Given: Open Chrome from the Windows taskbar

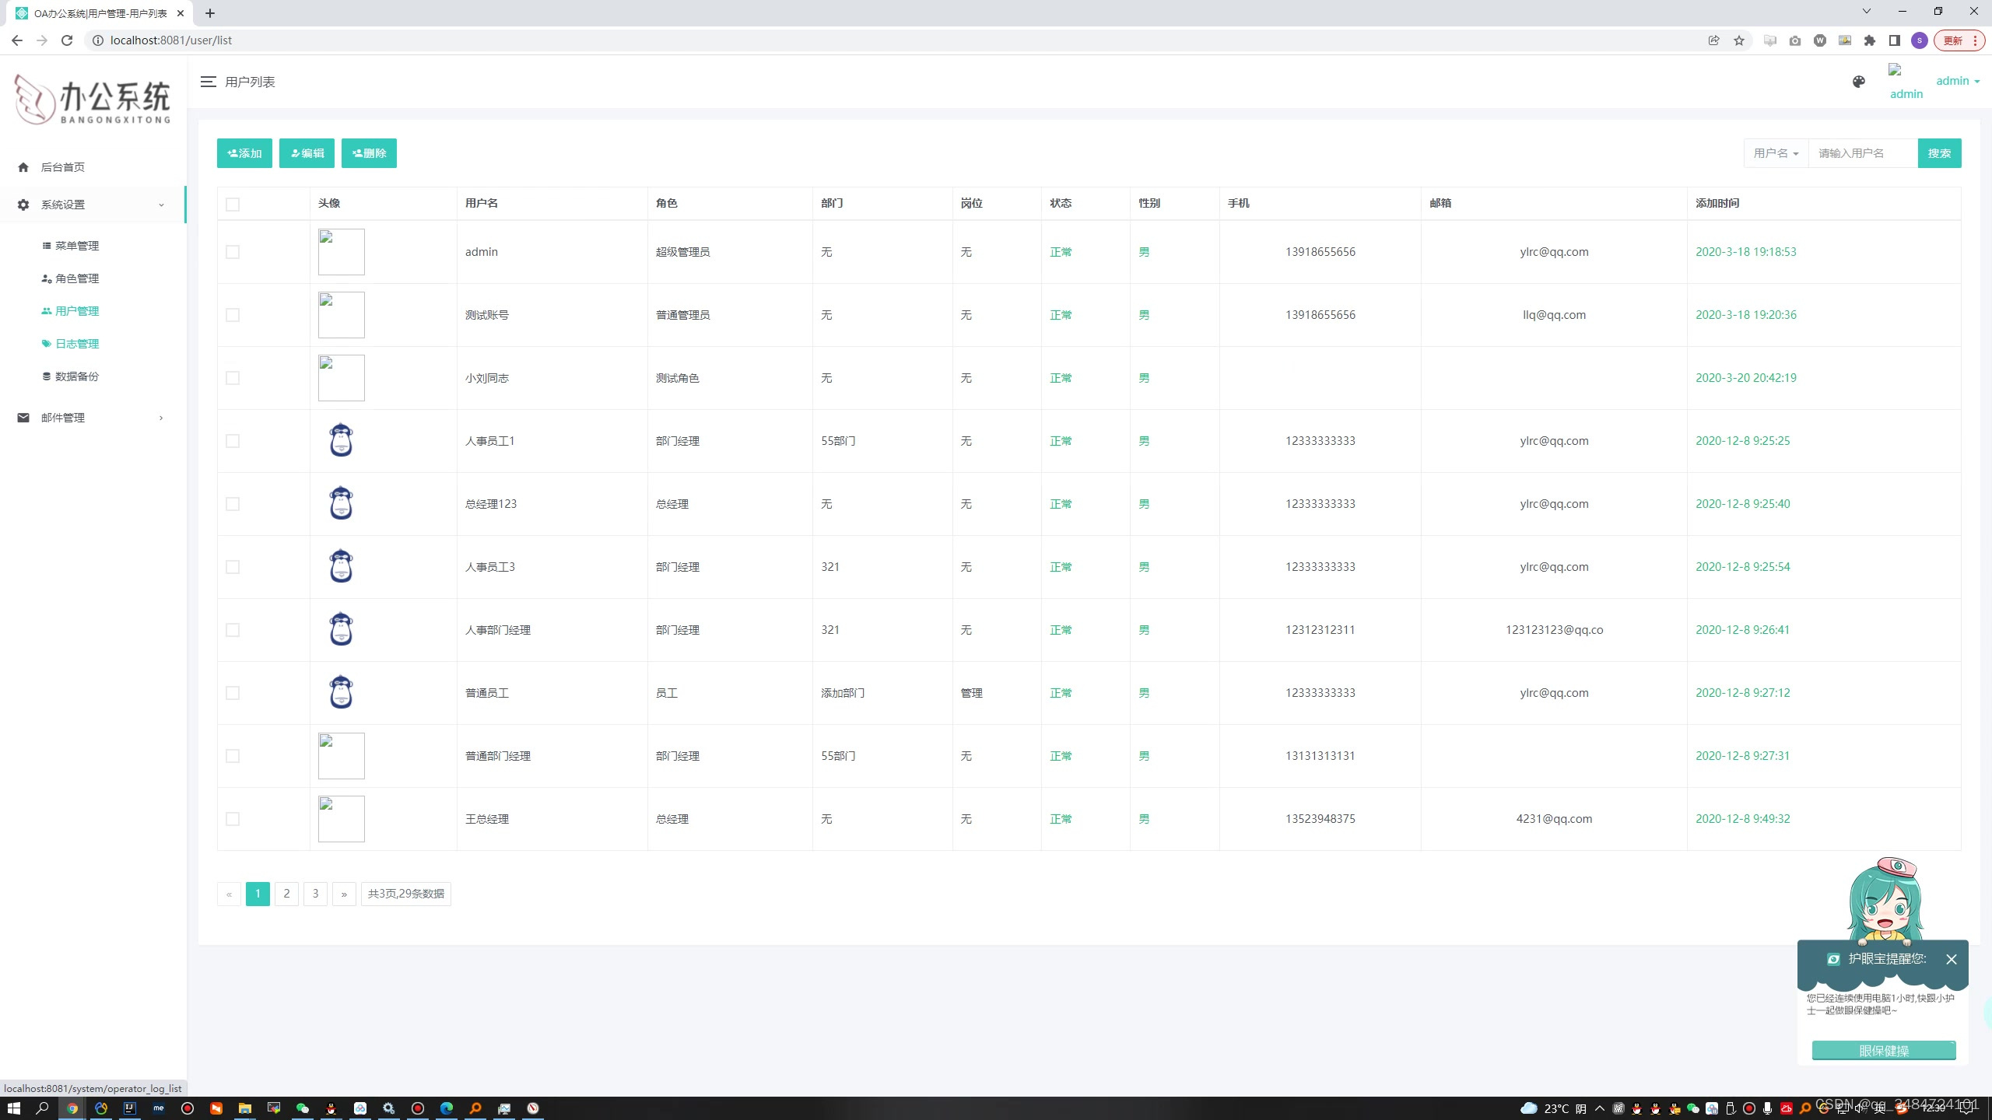Looking at the screenshot, I should [72, 1108].
